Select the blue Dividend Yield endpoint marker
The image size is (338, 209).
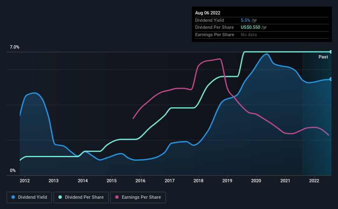pyautogui.click(x=331, y=79)
